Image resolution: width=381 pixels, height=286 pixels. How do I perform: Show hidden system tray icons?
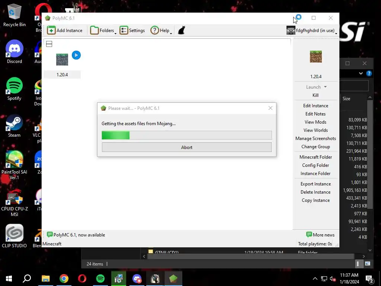[315, 279]
